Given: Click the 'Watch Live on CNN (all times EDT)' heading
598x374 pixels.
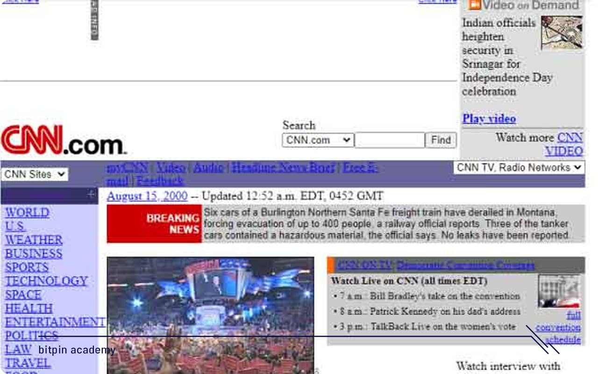Looking at the screenshot, I should pos(409,281).
